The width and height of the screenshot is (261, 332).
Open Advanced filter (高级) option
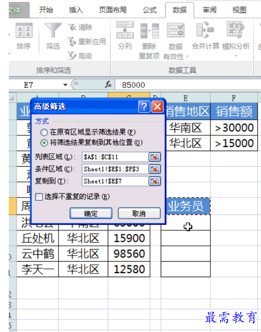tap(80, 56)
